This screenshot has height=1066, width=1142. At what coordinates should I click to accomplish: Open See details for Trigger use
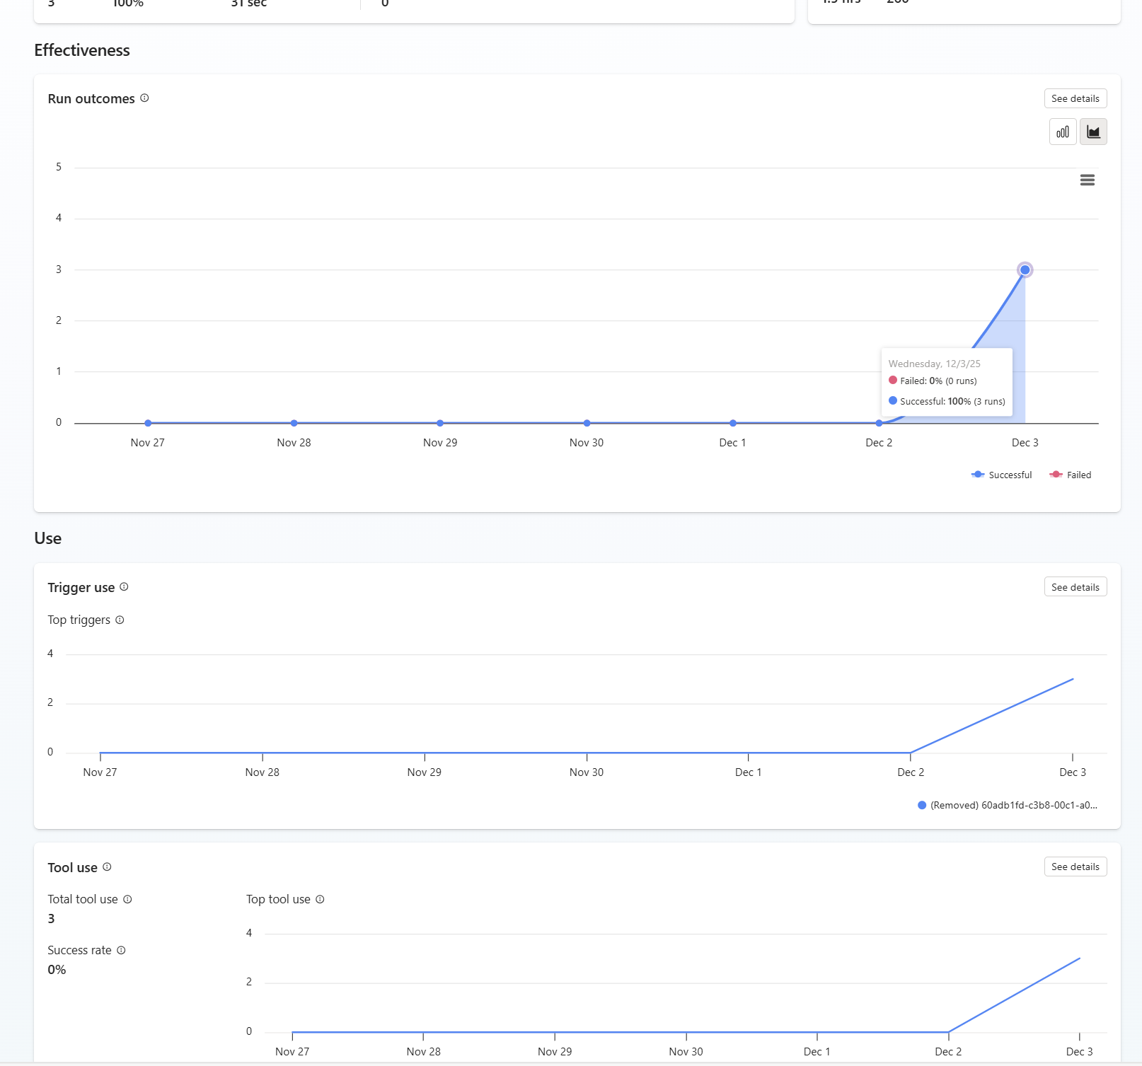coord(1075,588)
